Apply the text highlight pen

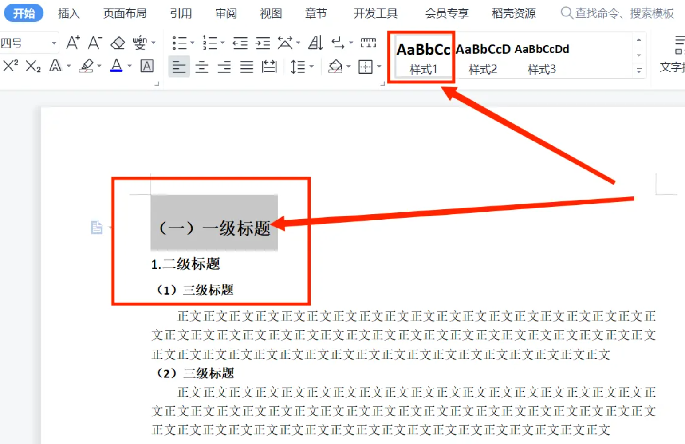coord(87,66)
